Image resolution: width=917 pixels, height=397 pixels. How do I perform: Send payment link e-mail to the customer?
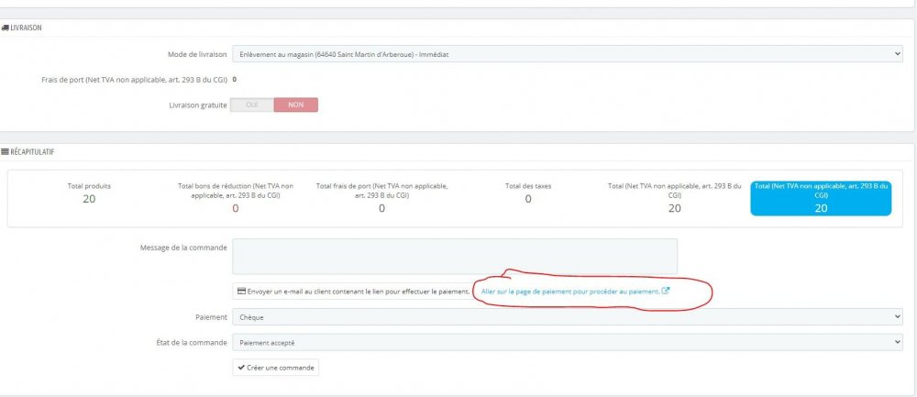pyautogui.click(x=353, y=291)
